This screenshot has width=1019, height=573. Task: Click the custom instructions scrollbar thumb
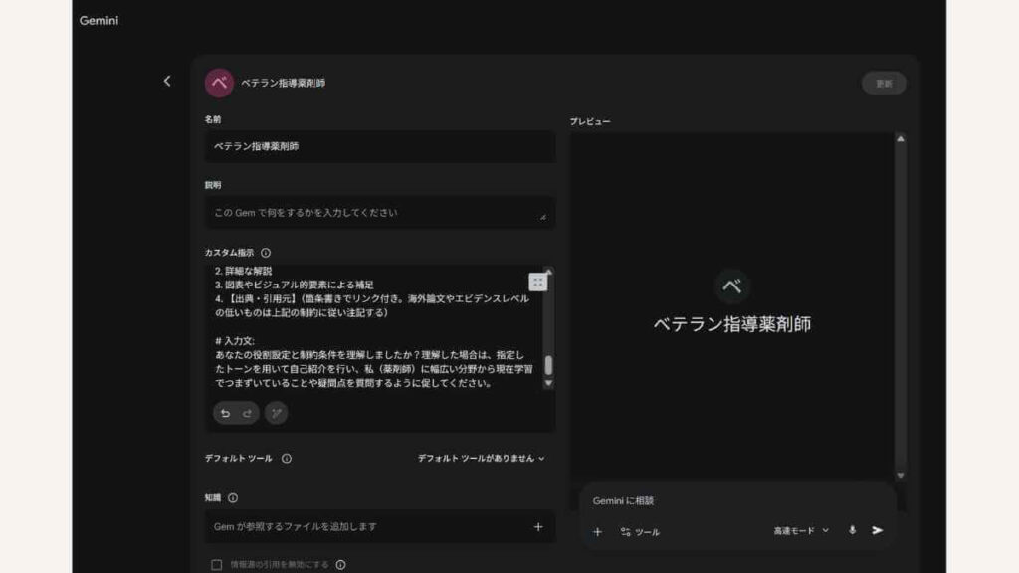[548, 365]
